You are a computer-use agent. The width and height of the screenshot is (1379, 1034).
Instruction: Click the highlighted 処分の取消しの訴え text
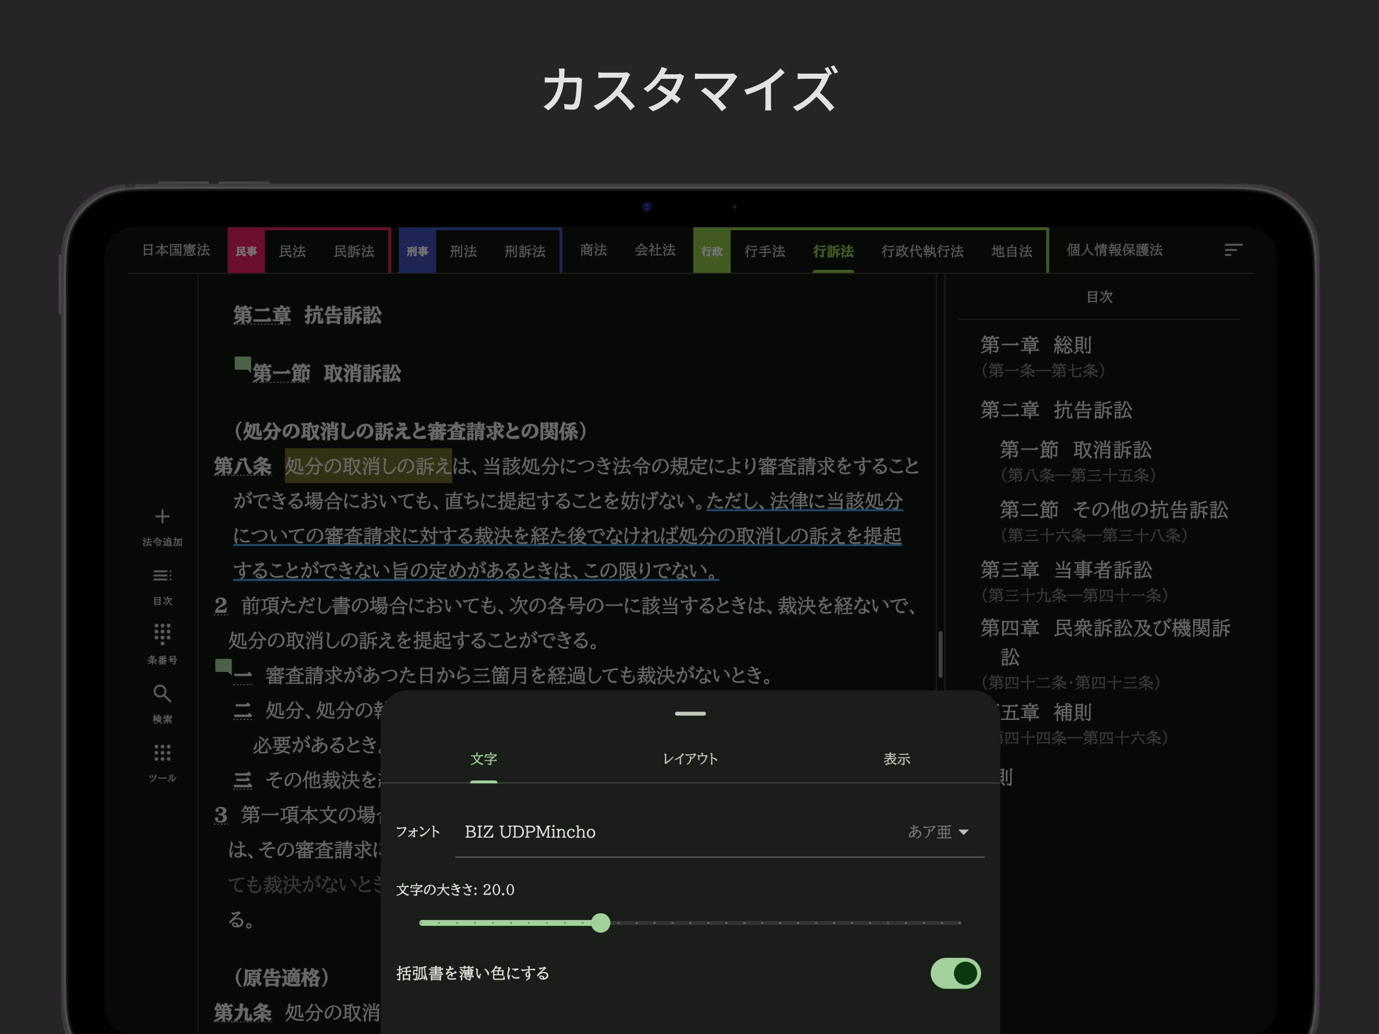[x=368, y=466]
